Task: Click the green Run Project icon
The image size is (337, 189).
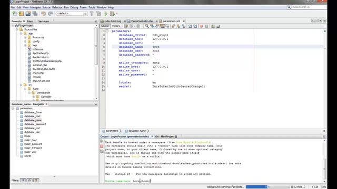Action: [106, 14]
